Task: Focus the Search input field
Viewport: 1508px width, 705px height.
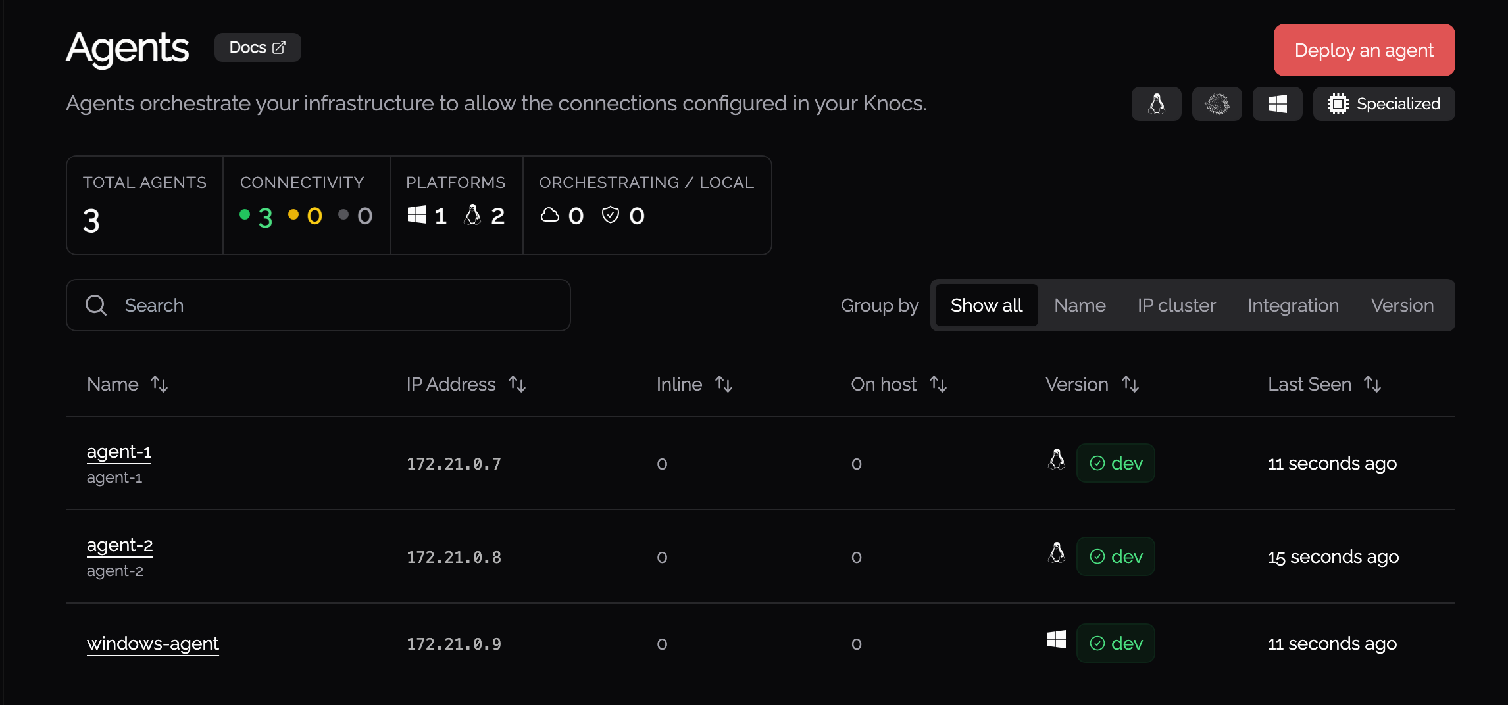Action: (318, 305)
